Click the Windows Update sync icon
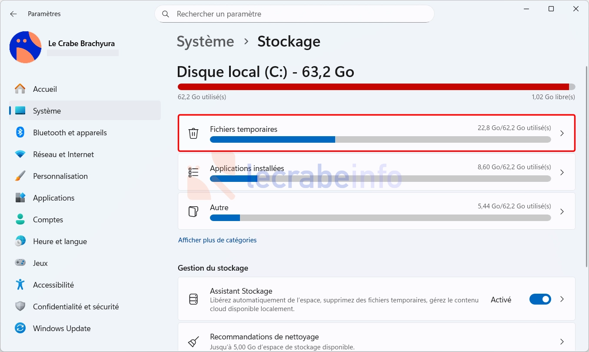The height and width of the screenshot is (352, 589). tap(20, 328)
